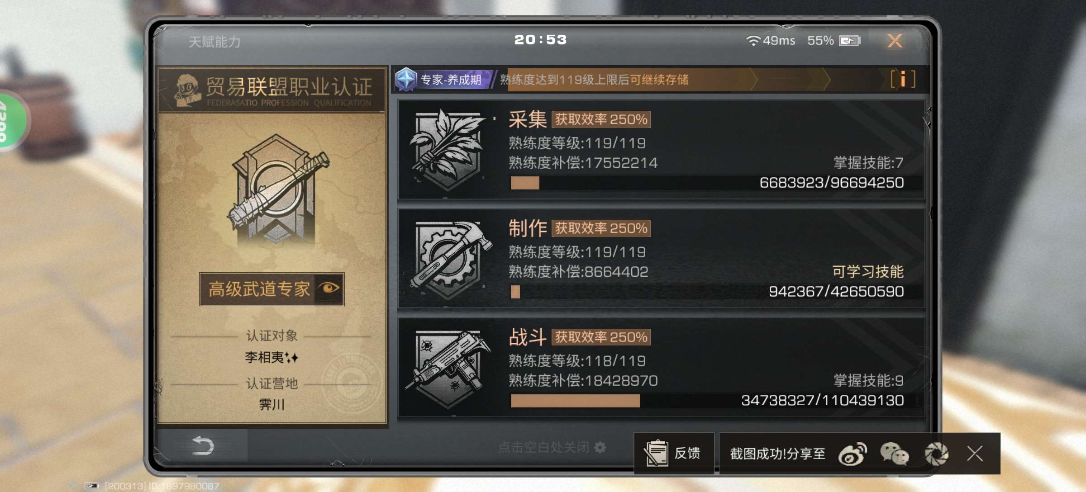
Task: Share screenshot to Weibo
Action: (853, 454)
